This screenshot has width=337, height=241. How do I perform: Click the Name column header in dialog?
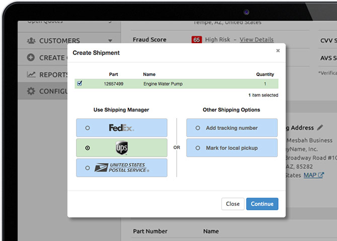coord(149,74)
